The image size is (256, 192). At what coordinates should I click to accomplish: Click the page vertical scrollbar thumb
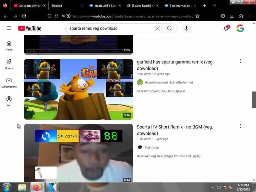254,100
